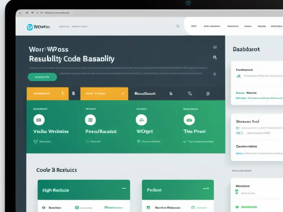This screenshot has width=283, height=212.
Task: Open the fourth header navigation item
Action: [x=248, y=26]
